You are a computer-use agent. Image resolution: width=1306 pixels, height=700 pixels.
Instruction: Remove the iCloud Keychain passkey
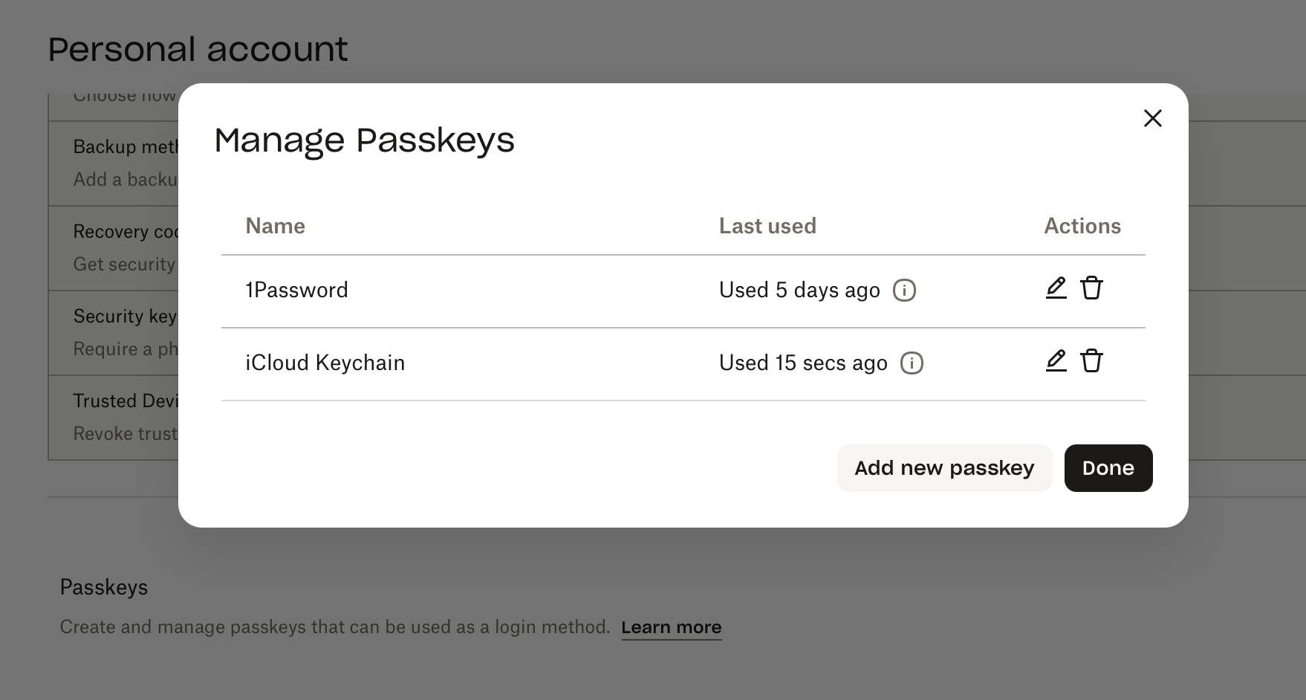(x=1091, y=361)
